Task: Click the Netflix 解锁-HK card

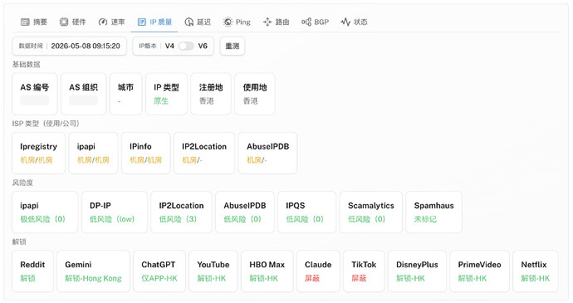Action: (x=536, y=271)
